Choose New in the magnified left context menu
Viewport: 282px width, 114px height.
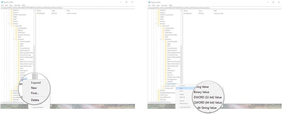click(34, 88)
